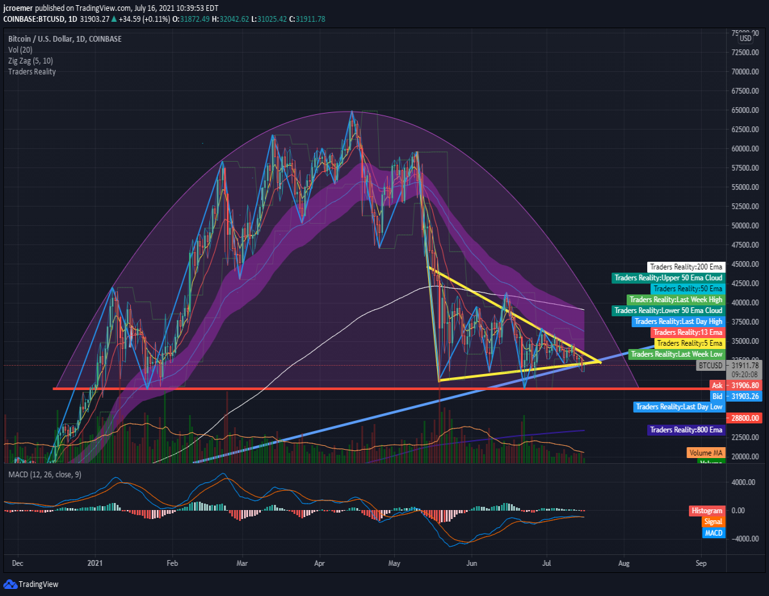Click the Ask 31906.80 label
The width and height of the screenshot is (769, 596).
coord(736,386)
